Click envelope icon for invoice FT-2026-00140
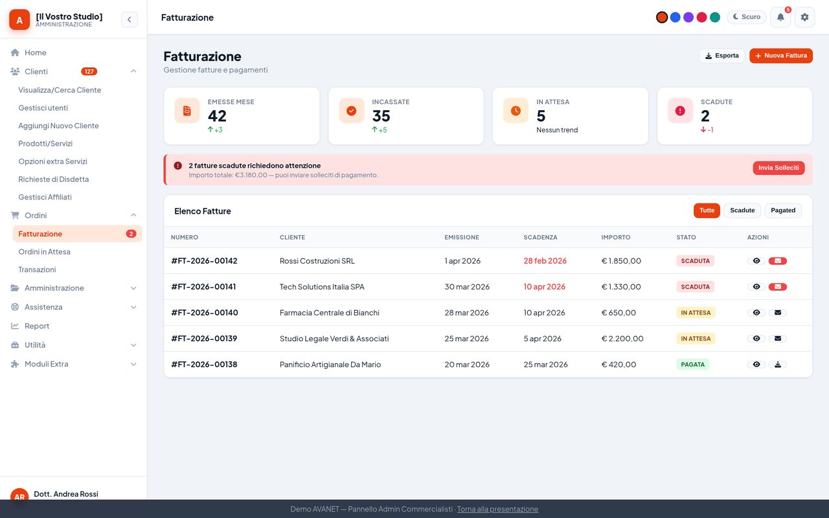 point(778,313)
